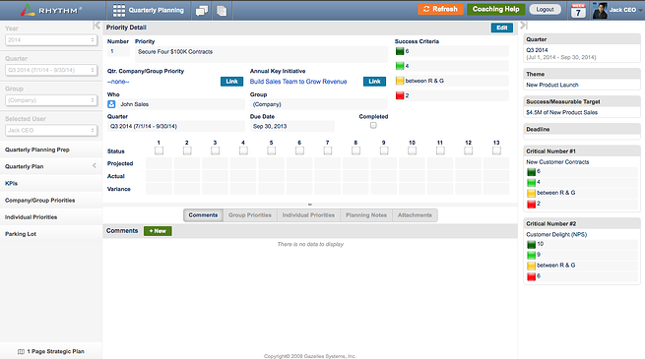The width and height of the screenshot is (645, 359).
Task: Switch to the Individual Priorities tab
Action: coord(308,215)
